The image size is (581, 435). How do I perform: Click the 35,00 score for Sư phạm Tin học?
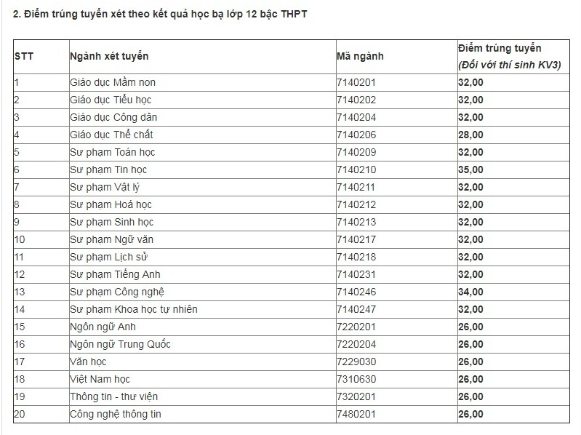point(471,169)
